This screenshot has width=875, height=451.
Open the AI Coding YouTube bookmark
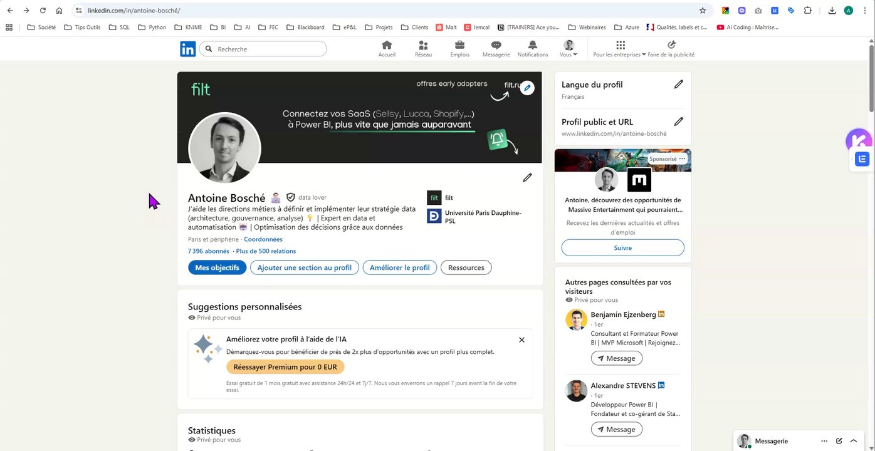click(747, 28)
